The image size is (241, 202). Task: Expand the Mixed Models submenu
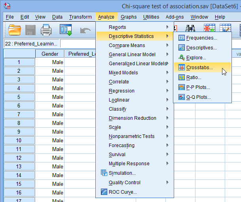[135, 72]
